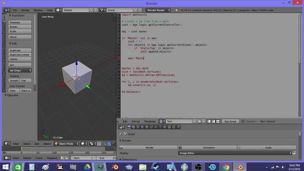Click the Duplicate Linked button
The height and width of the screenshot is (171, 304).
pyautogui.click(x=20, y=55)
